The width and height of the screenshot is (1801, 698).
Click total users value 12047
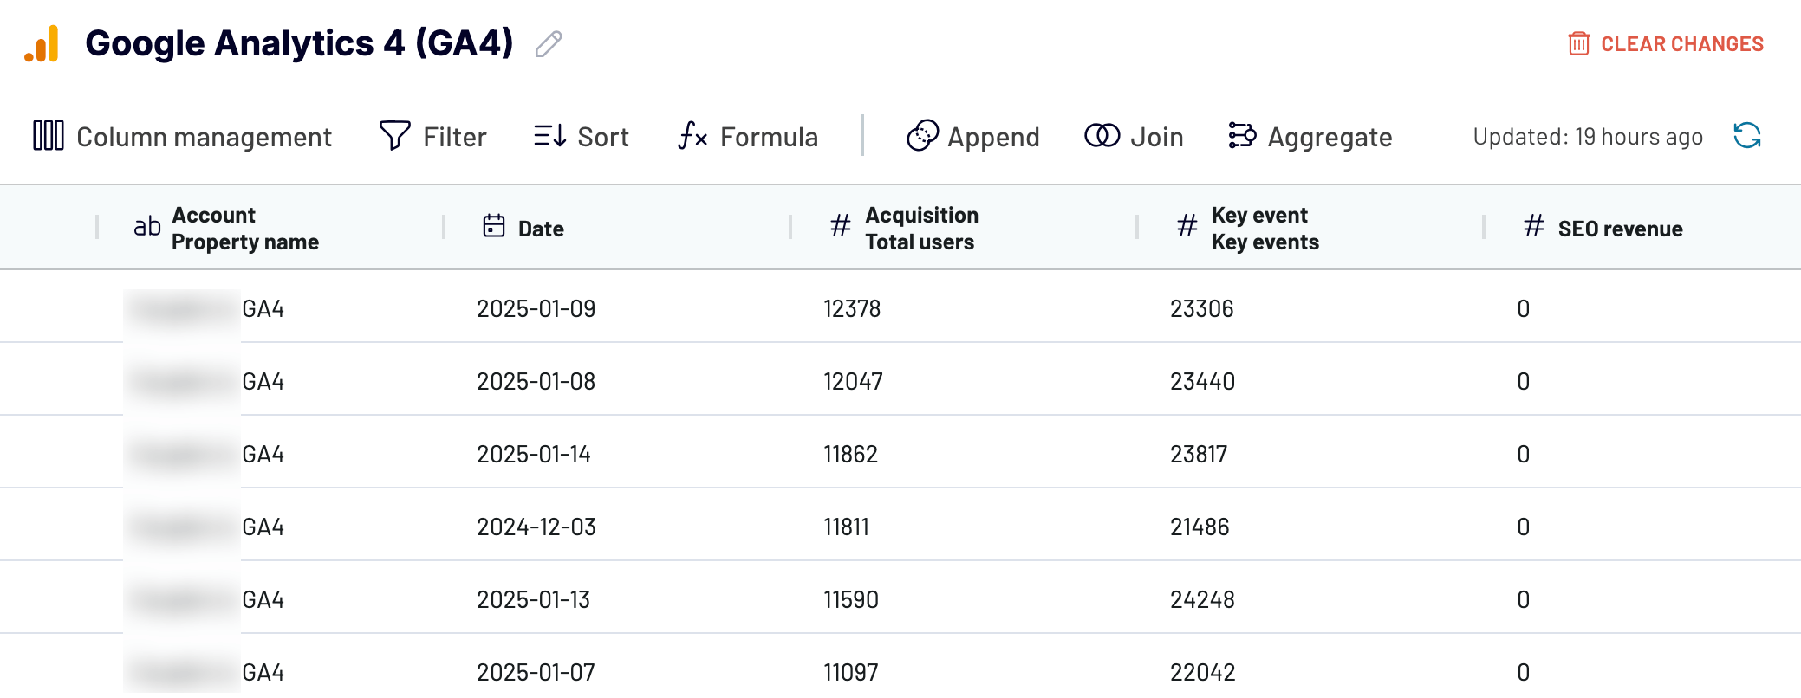click(x=853, y=382)
